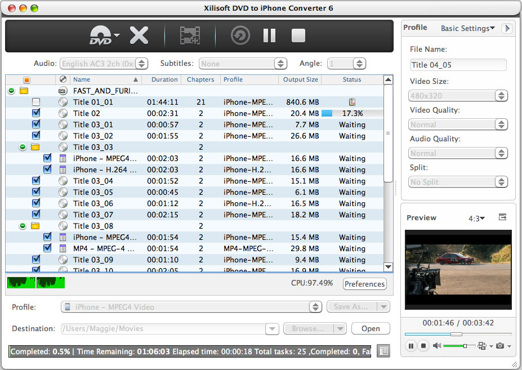
Task: Click the folder icon of FAST_AND_FURI...
Action: [x=24, y=91]
